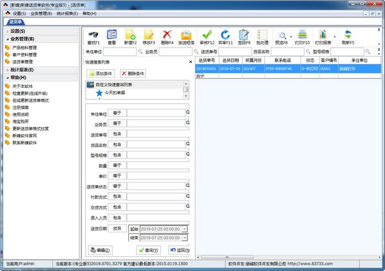Click the 发送短信 envelope icon

click(x=187, y=34)
